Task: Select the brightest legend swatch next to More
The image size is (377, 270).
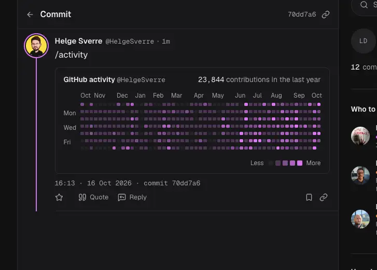Action: tap(300, 163)
